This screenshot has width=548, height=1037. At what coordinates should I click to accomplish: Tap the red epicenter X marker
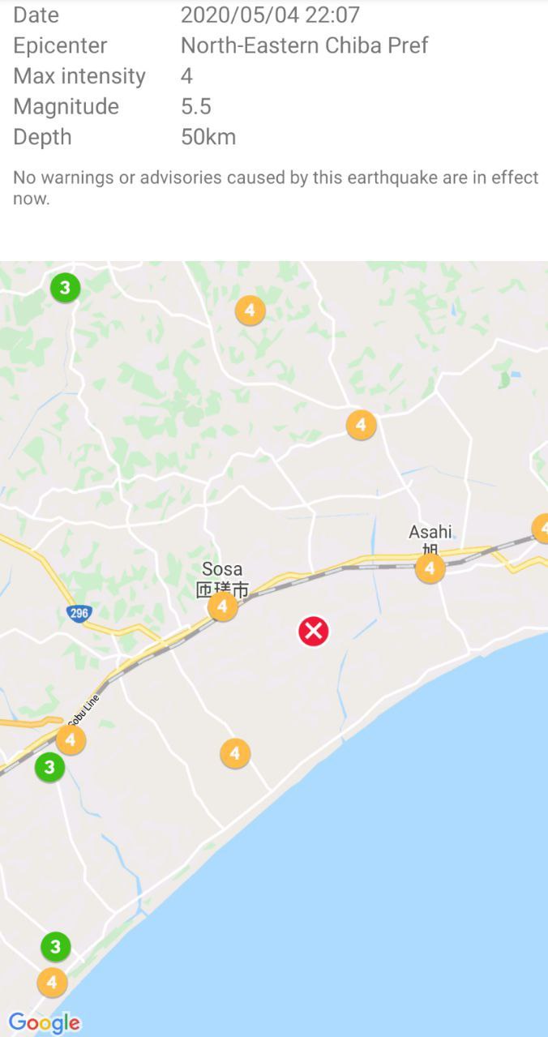[x=313, y=631]
